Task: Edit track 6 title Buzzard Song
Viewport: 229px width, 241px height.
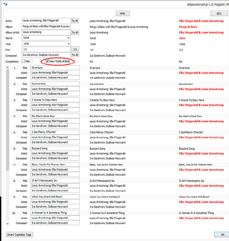Action: click(x=55, y=148)
